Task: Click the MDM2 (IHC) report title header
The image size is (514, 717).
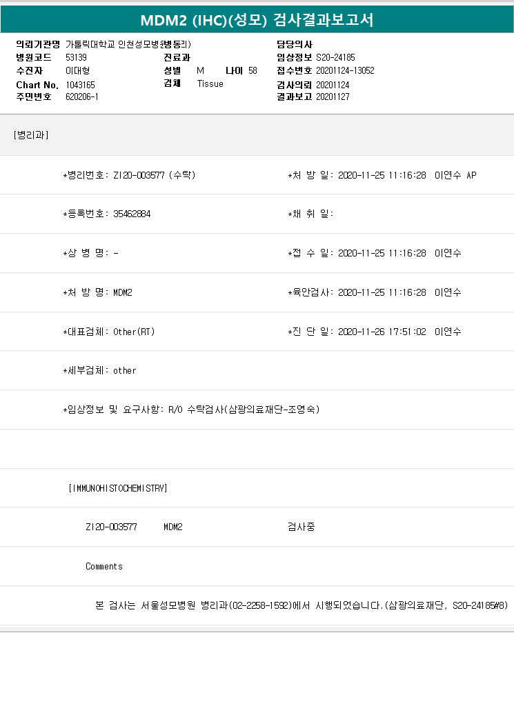Action: pyautogui.click(x=257, y=20)
